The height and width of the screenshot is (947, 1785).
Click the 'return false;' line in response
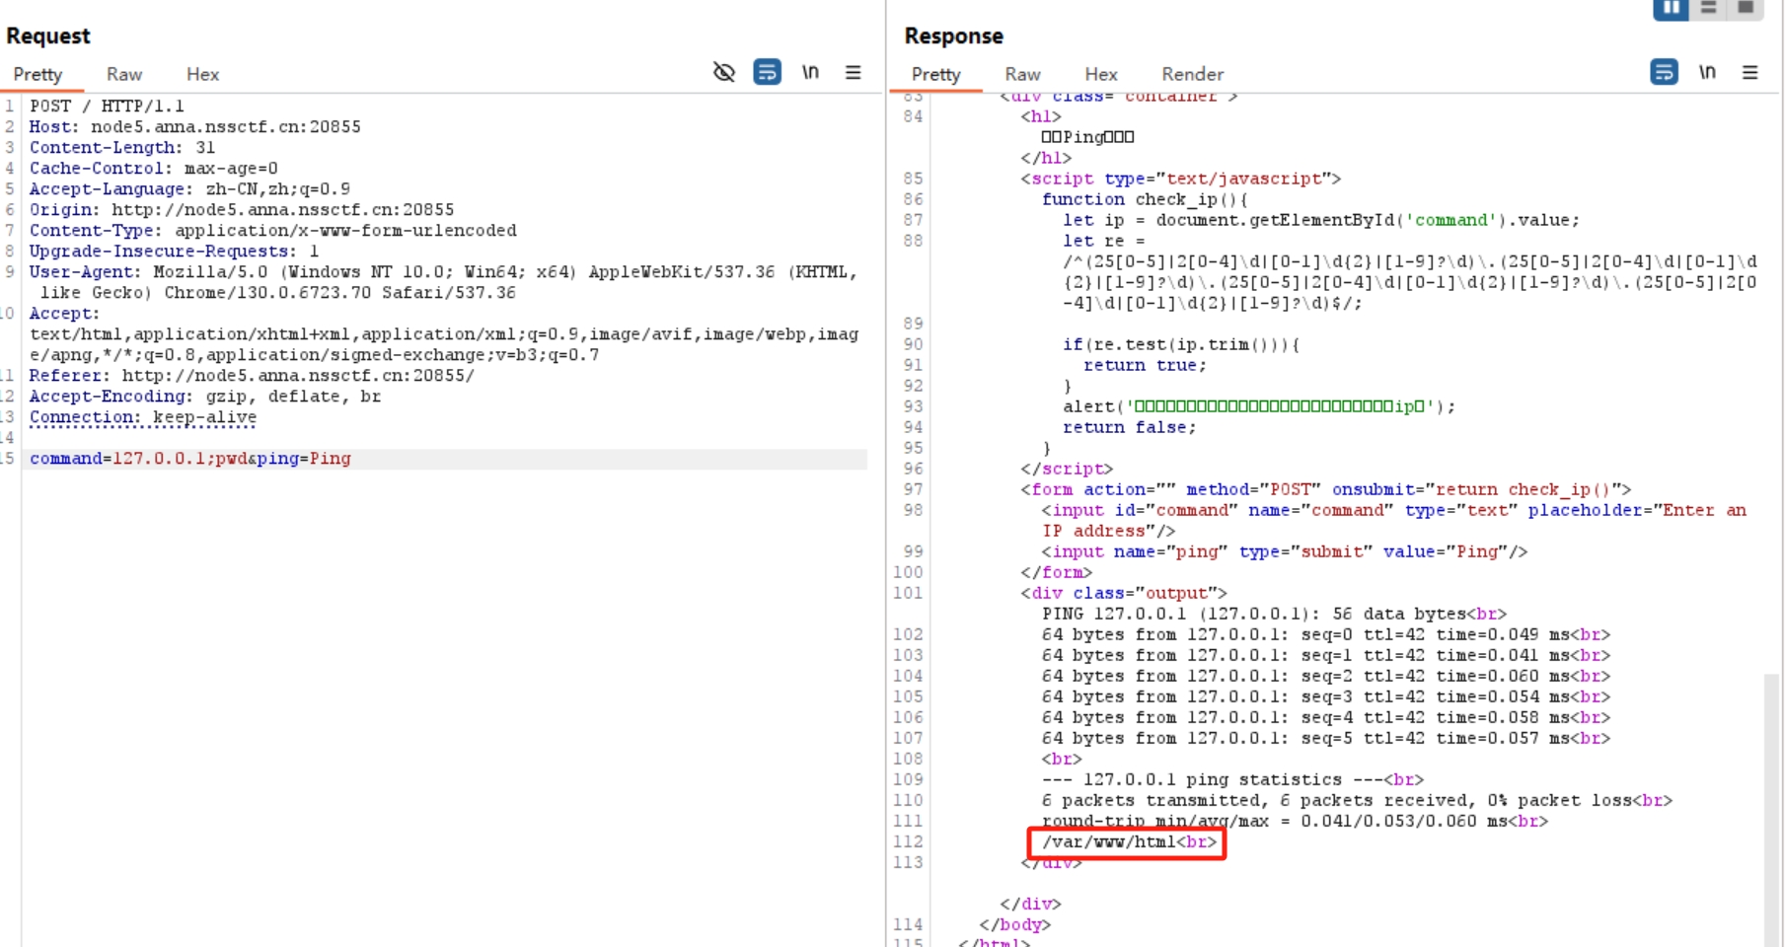click(1129, 427)
